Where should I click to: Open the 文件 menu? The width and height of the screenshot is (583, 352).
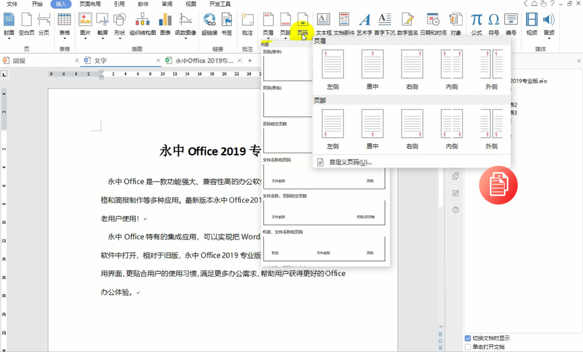(x=12, y=4)
